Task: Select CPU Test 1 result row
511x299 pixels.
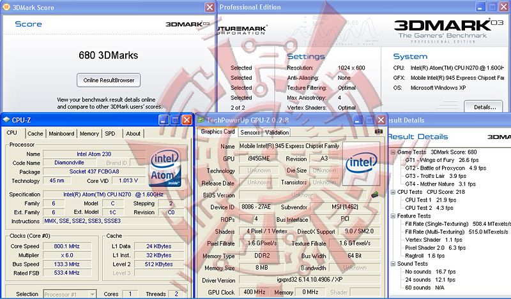Action: [x=431, y=200]
